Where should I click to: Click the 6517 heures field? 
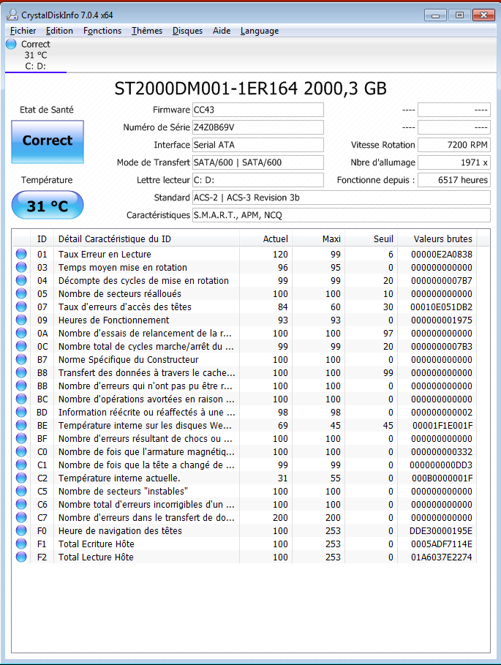454,180
